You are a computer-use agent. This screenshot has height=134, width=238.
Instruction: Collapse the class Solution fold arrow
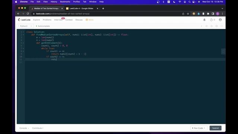[23, 32]
